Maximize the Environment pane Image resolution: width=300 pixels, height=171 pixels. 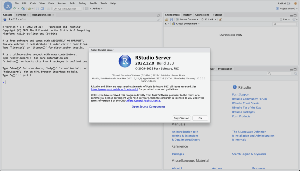coord(295,15)
